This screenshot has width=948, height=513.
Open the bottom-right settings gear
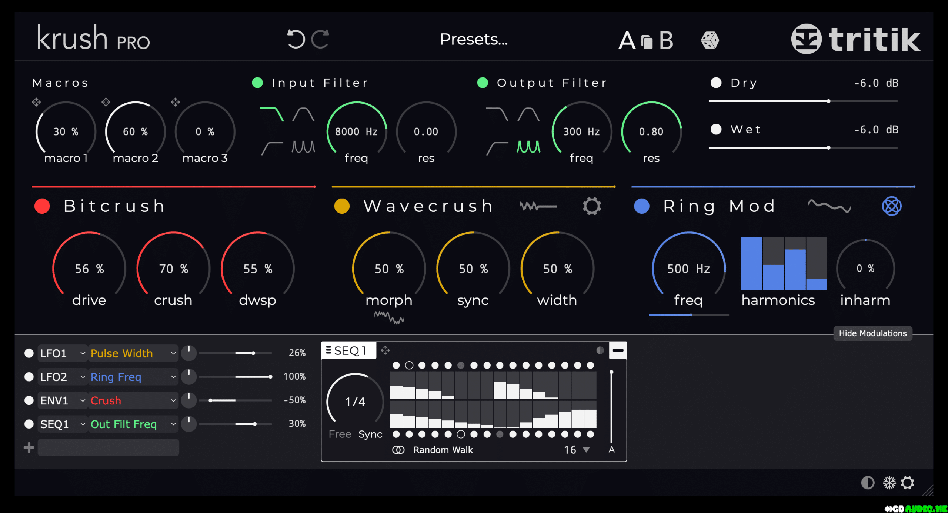[x=908, y=483]
